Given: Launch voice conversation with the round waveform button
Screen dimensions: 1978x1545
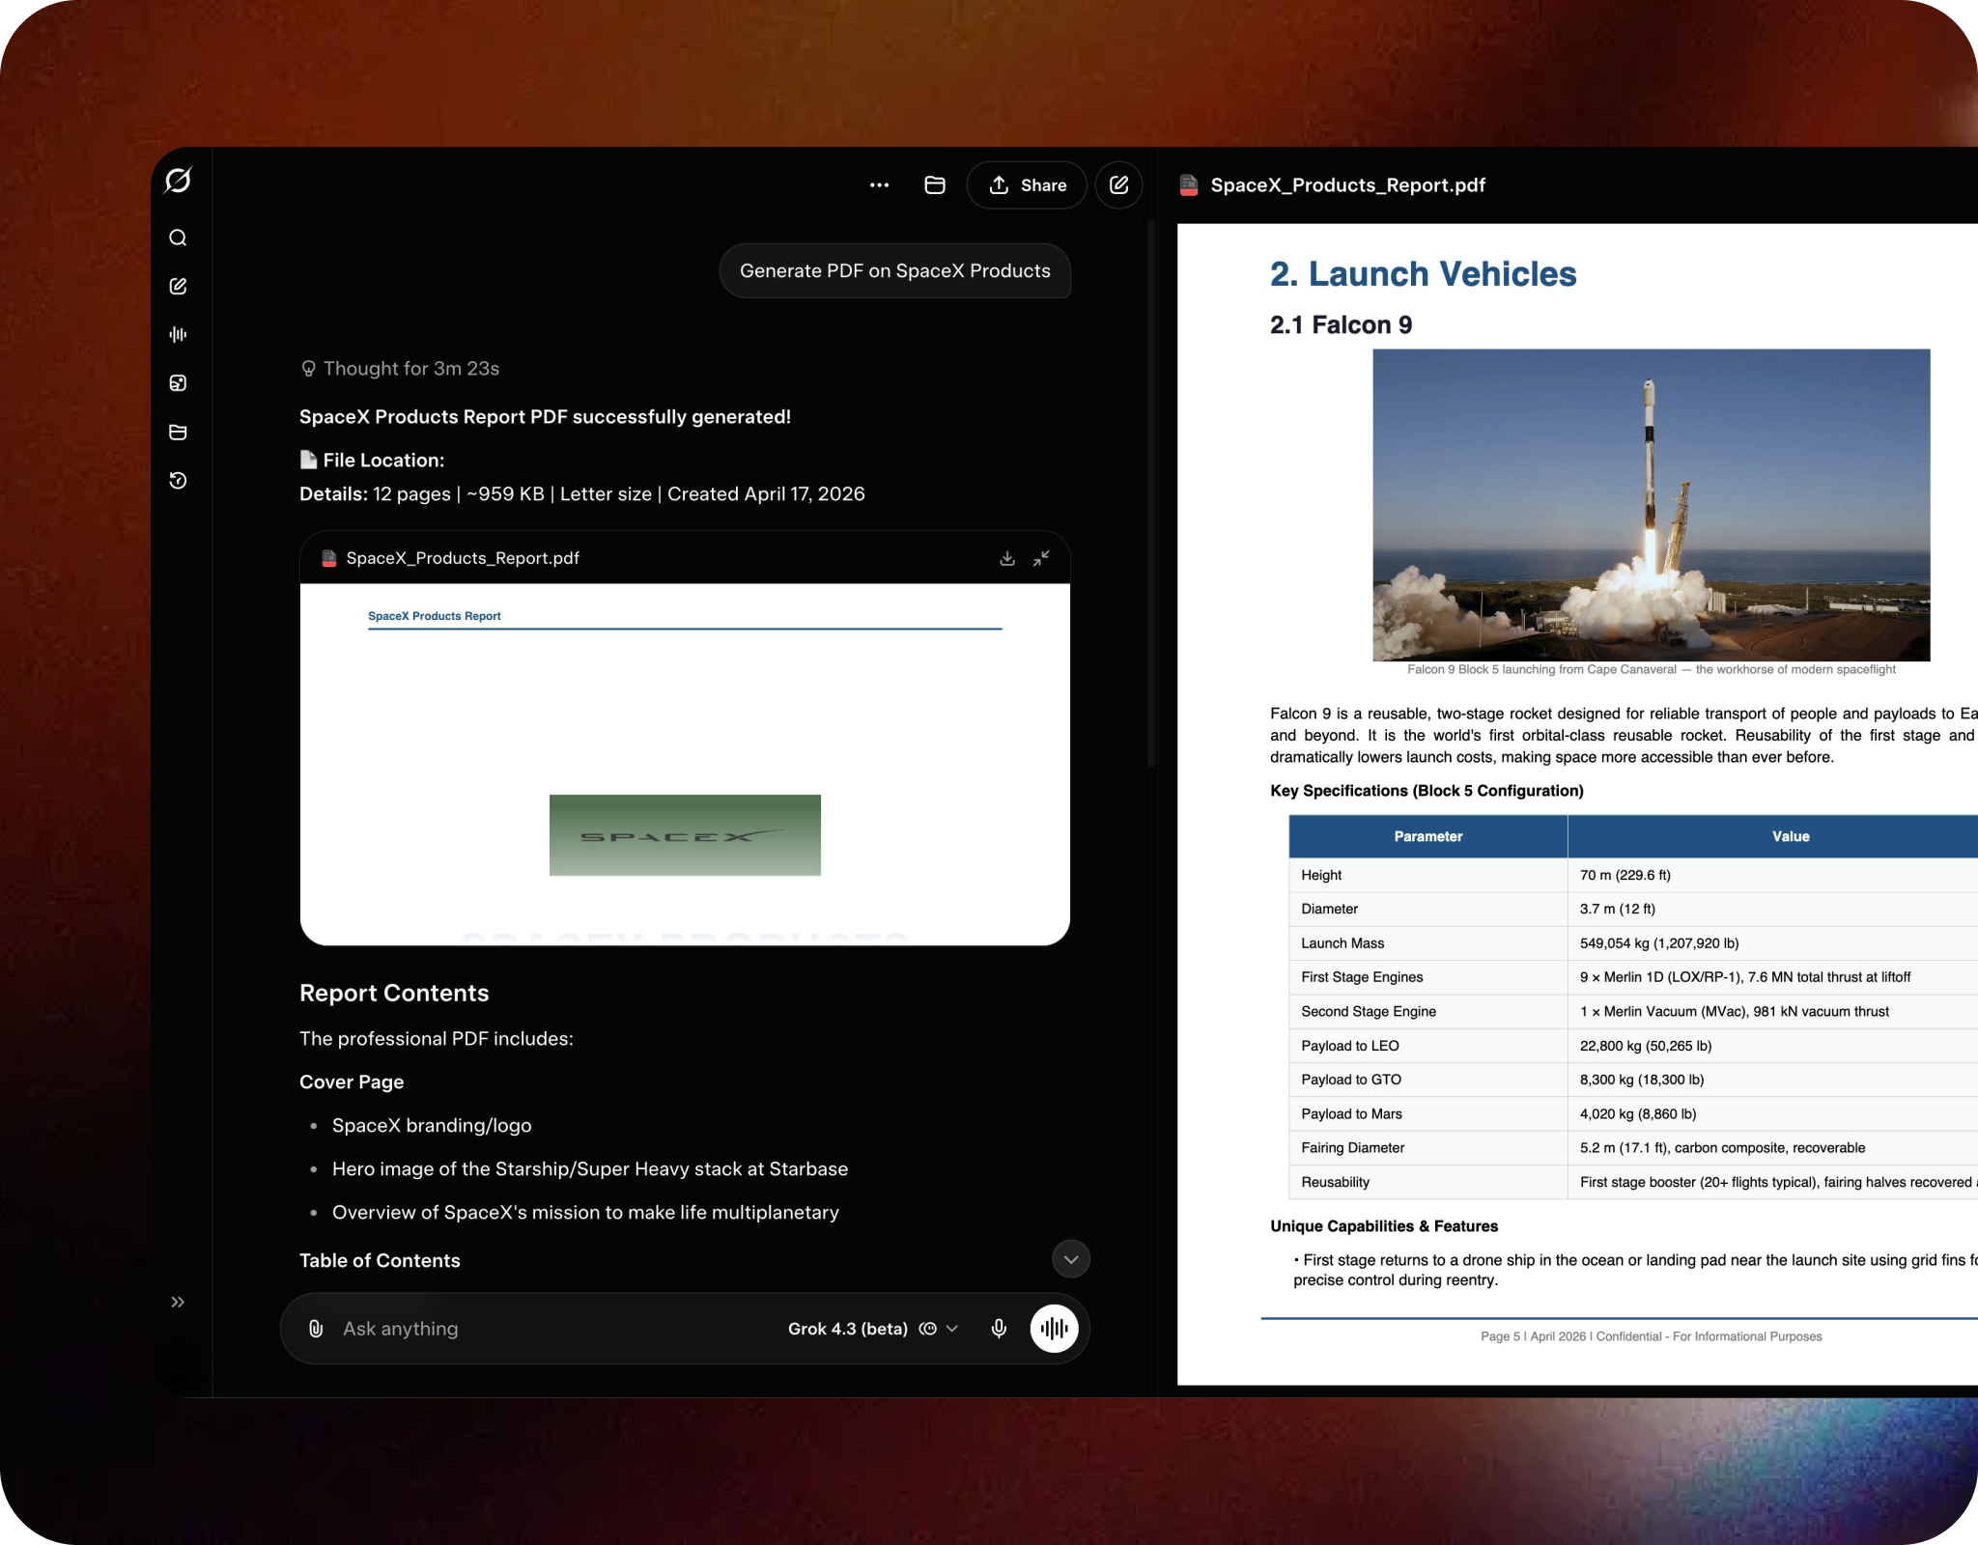Looking at the screenshot, I should coord(1054,1329).
